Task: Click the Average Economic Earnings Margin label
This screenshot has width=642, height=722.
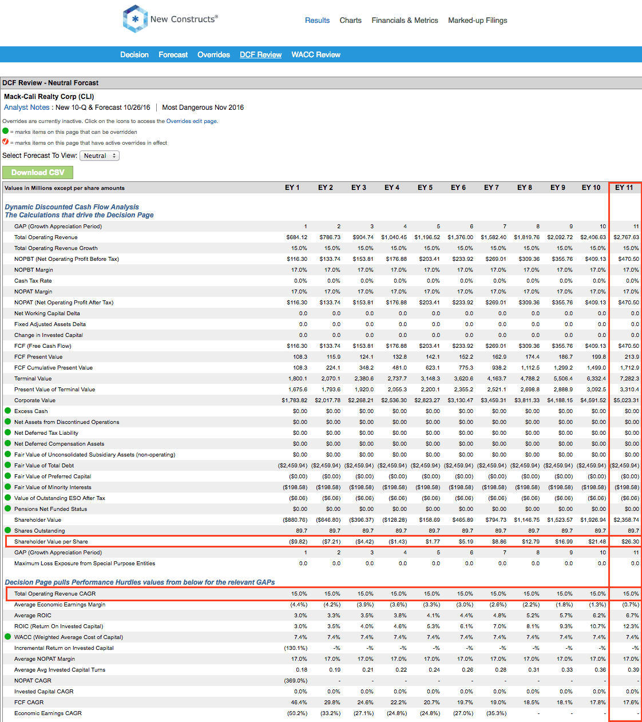Action: tap(60, 604)
